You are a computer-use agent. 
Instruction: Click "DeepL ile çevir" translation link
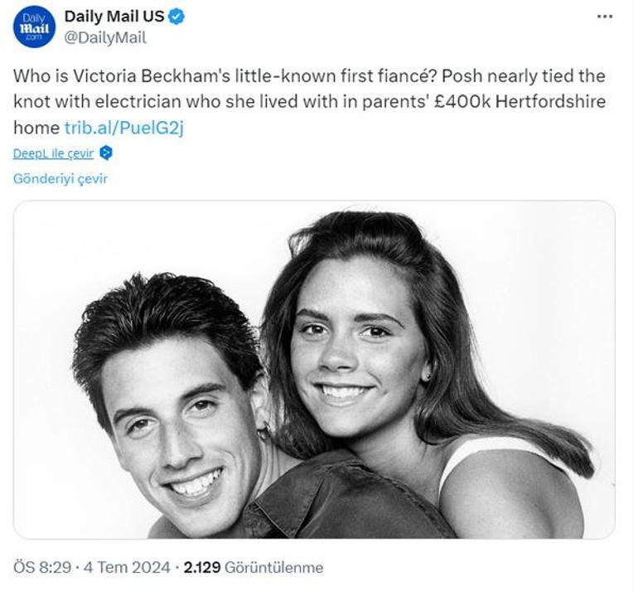coord(53,153)
